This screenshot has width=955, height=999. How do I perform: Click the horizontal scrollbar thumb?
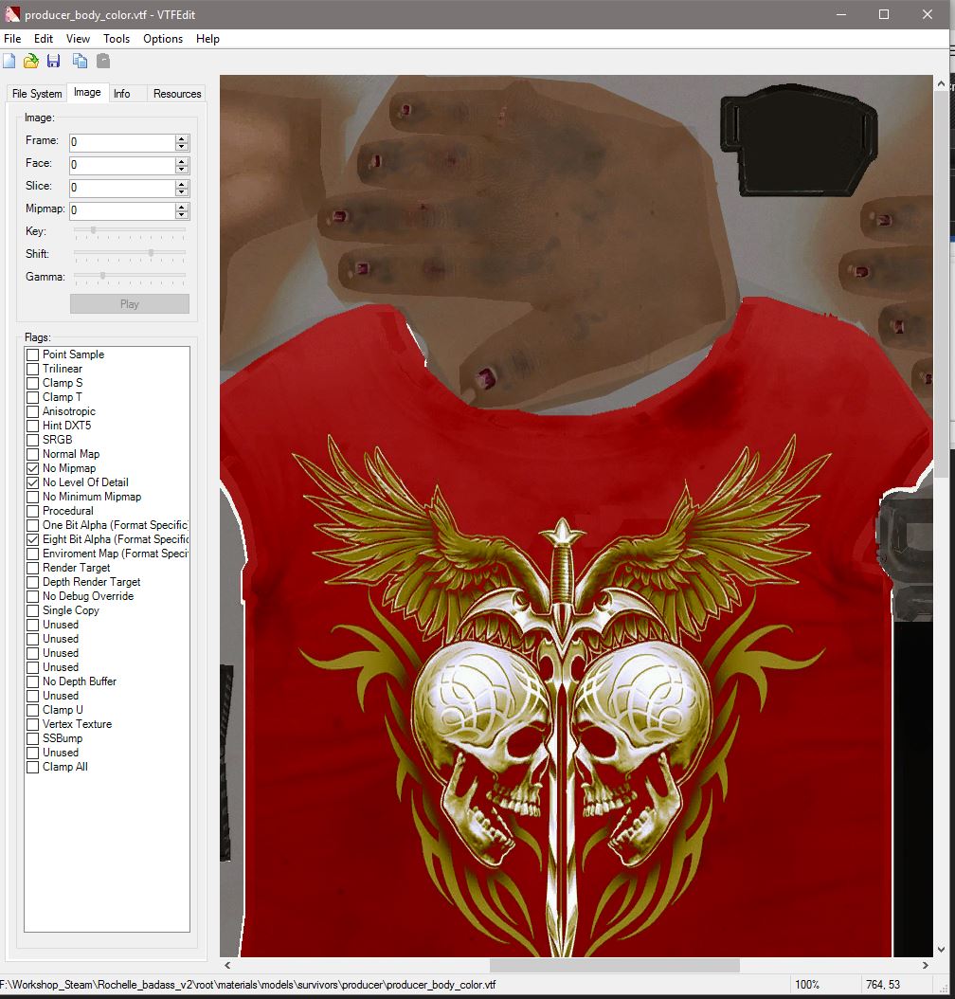coord(614,965)
